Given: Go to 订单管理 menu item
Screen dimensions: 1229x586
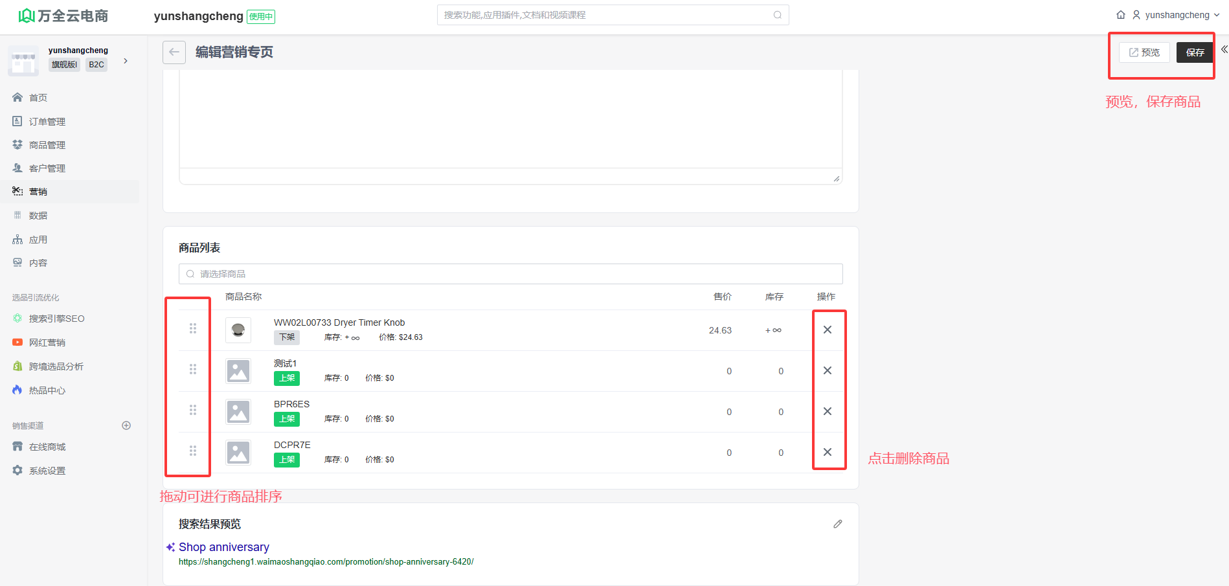Looking at the screenshot, I should (47, 122).
